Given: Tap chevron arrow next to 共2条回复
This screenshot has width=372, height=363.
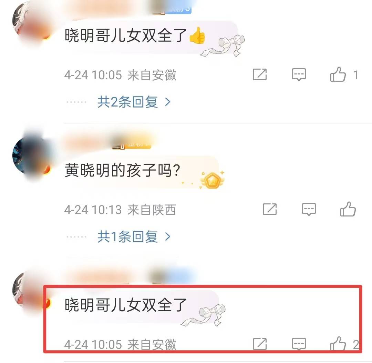Looking at the screenshot, I should (x=168, y=102).
